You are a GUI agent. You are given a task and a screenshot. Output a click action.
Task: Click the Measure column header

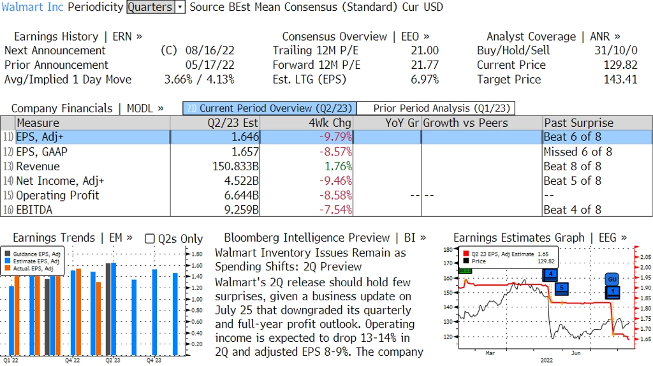pos(92,123)
